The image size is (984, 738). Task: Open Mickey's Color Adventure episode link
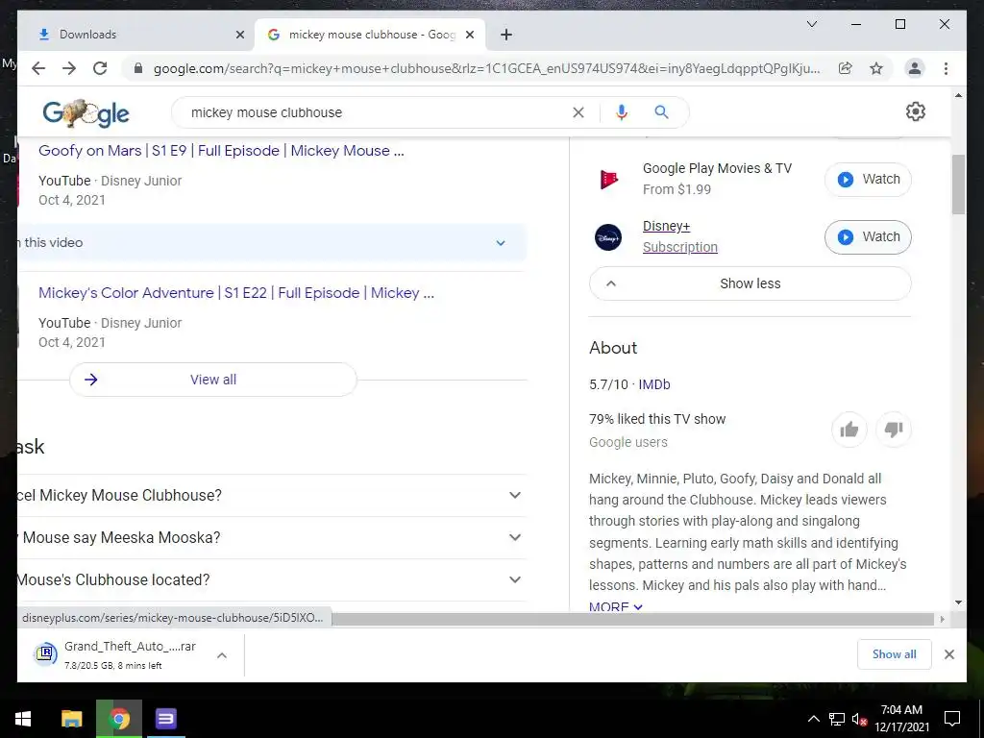click(236, 293)
